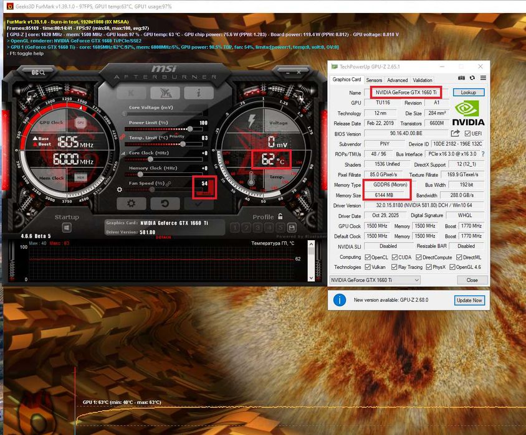Click the FurMark title bar app icon
Image resolution: width=526 pixels, height=435 pixels.
click(10, 6)
